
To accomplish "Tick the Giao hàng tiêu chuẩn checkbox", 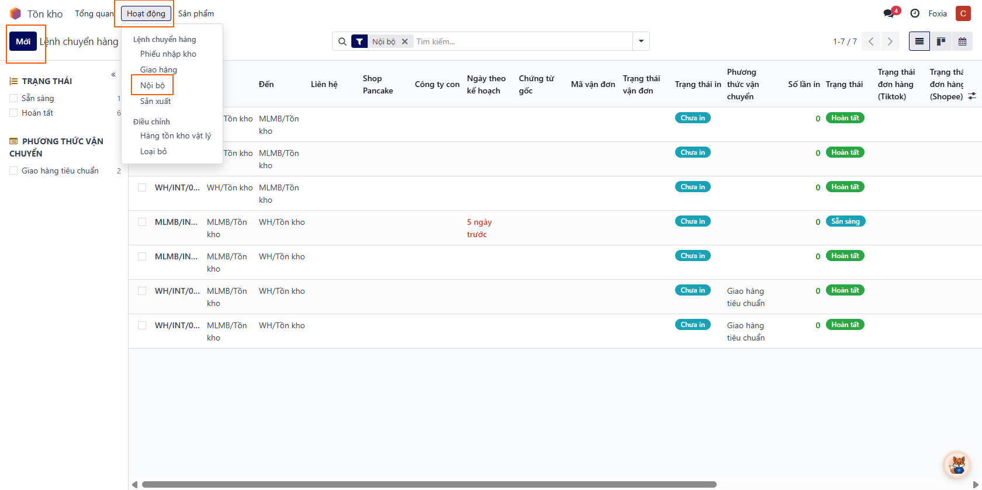I will point(13,171).
